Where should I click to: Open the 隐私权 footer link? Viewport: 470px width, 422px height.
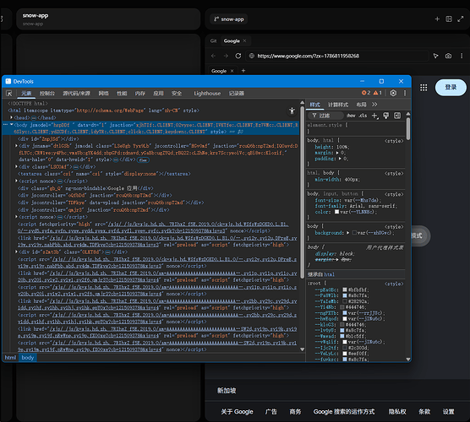pyautogui.click(x=397, y=412)
